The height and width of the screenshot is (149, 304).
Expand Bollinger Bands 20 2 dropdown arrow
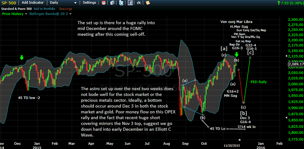70,14
